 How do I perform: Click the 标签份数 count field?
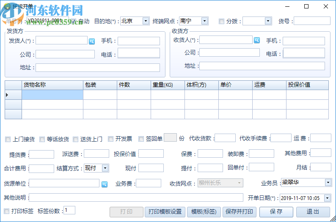click(x=69, y=210)
